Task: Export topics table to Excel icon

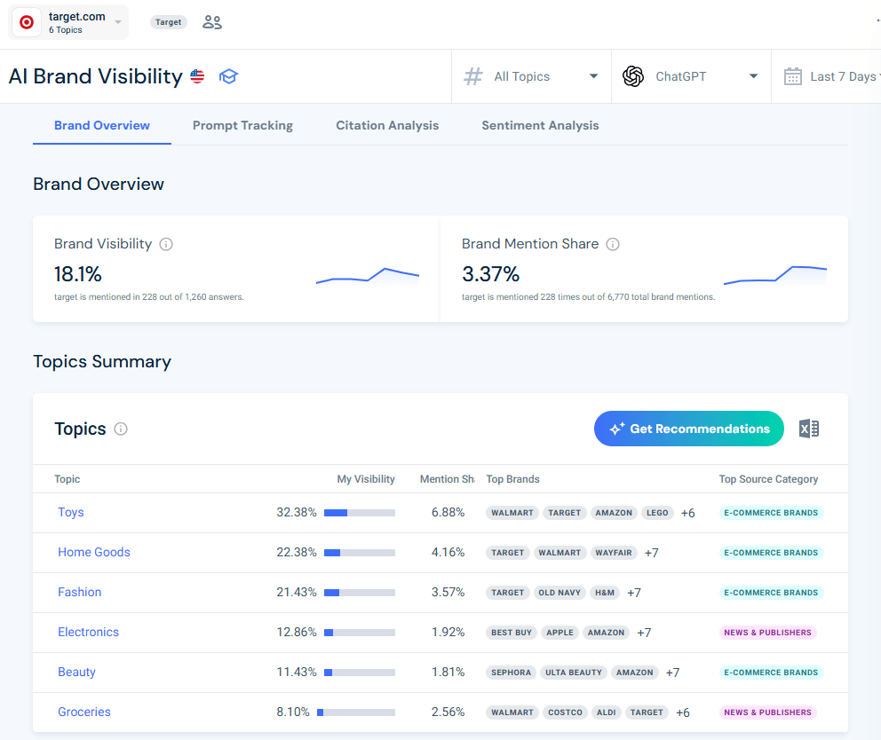Action: coord(808,429)
